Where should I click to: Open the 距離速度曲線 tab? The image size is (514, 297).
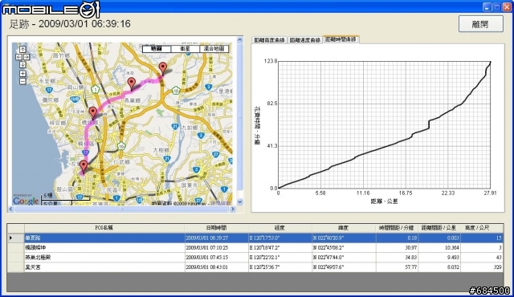click(304, 40)
